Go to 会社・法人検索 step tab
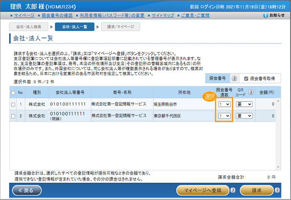This screenshot has width=291, height=200. click(29, 27)
